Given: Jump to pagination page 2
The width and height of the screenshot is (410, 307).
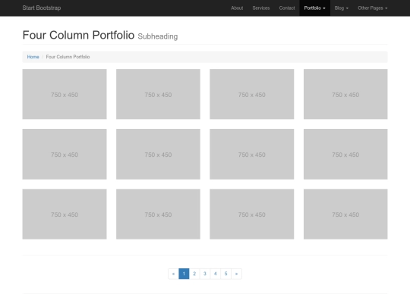Looking at the screenshot, I should (x=194, y=274).
